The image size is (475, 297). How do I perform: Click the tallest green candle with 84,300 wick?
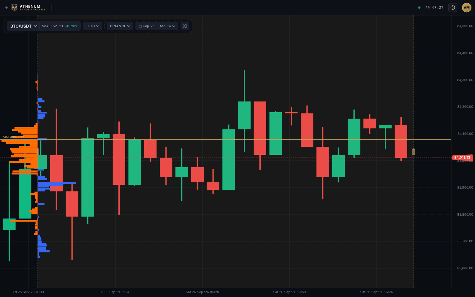point(244,115)
